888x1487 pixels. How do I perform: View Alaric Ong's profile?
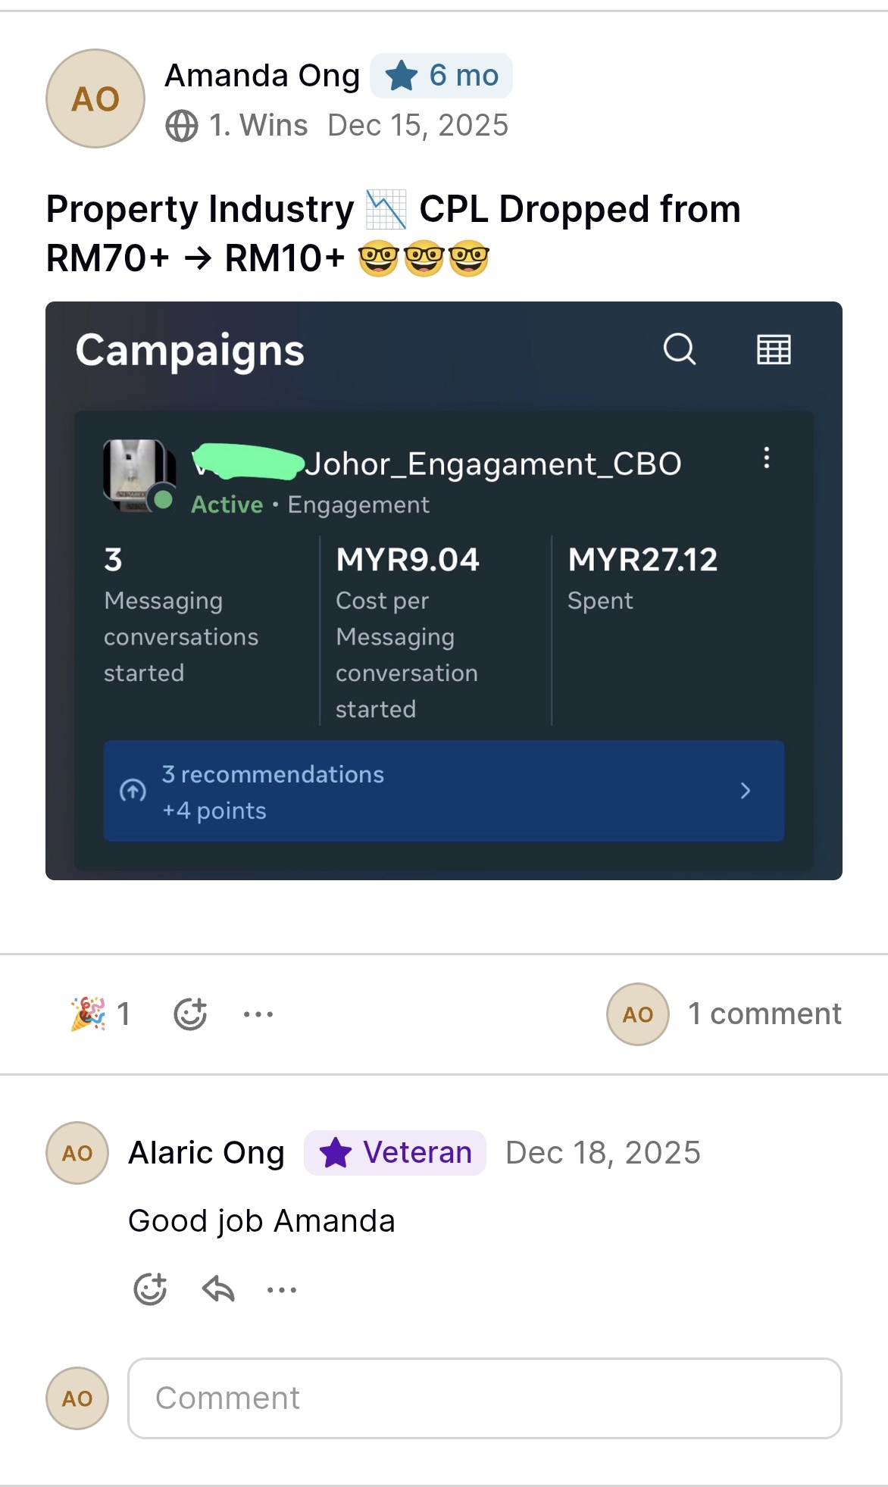pos(206,1153)
